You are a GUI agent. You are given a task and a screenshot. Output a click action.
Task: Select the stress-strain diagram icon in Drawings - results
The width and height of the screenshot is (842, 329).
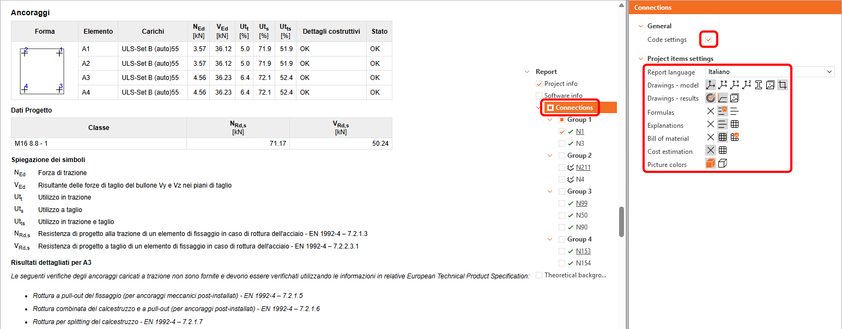click(x=722, y=98)
